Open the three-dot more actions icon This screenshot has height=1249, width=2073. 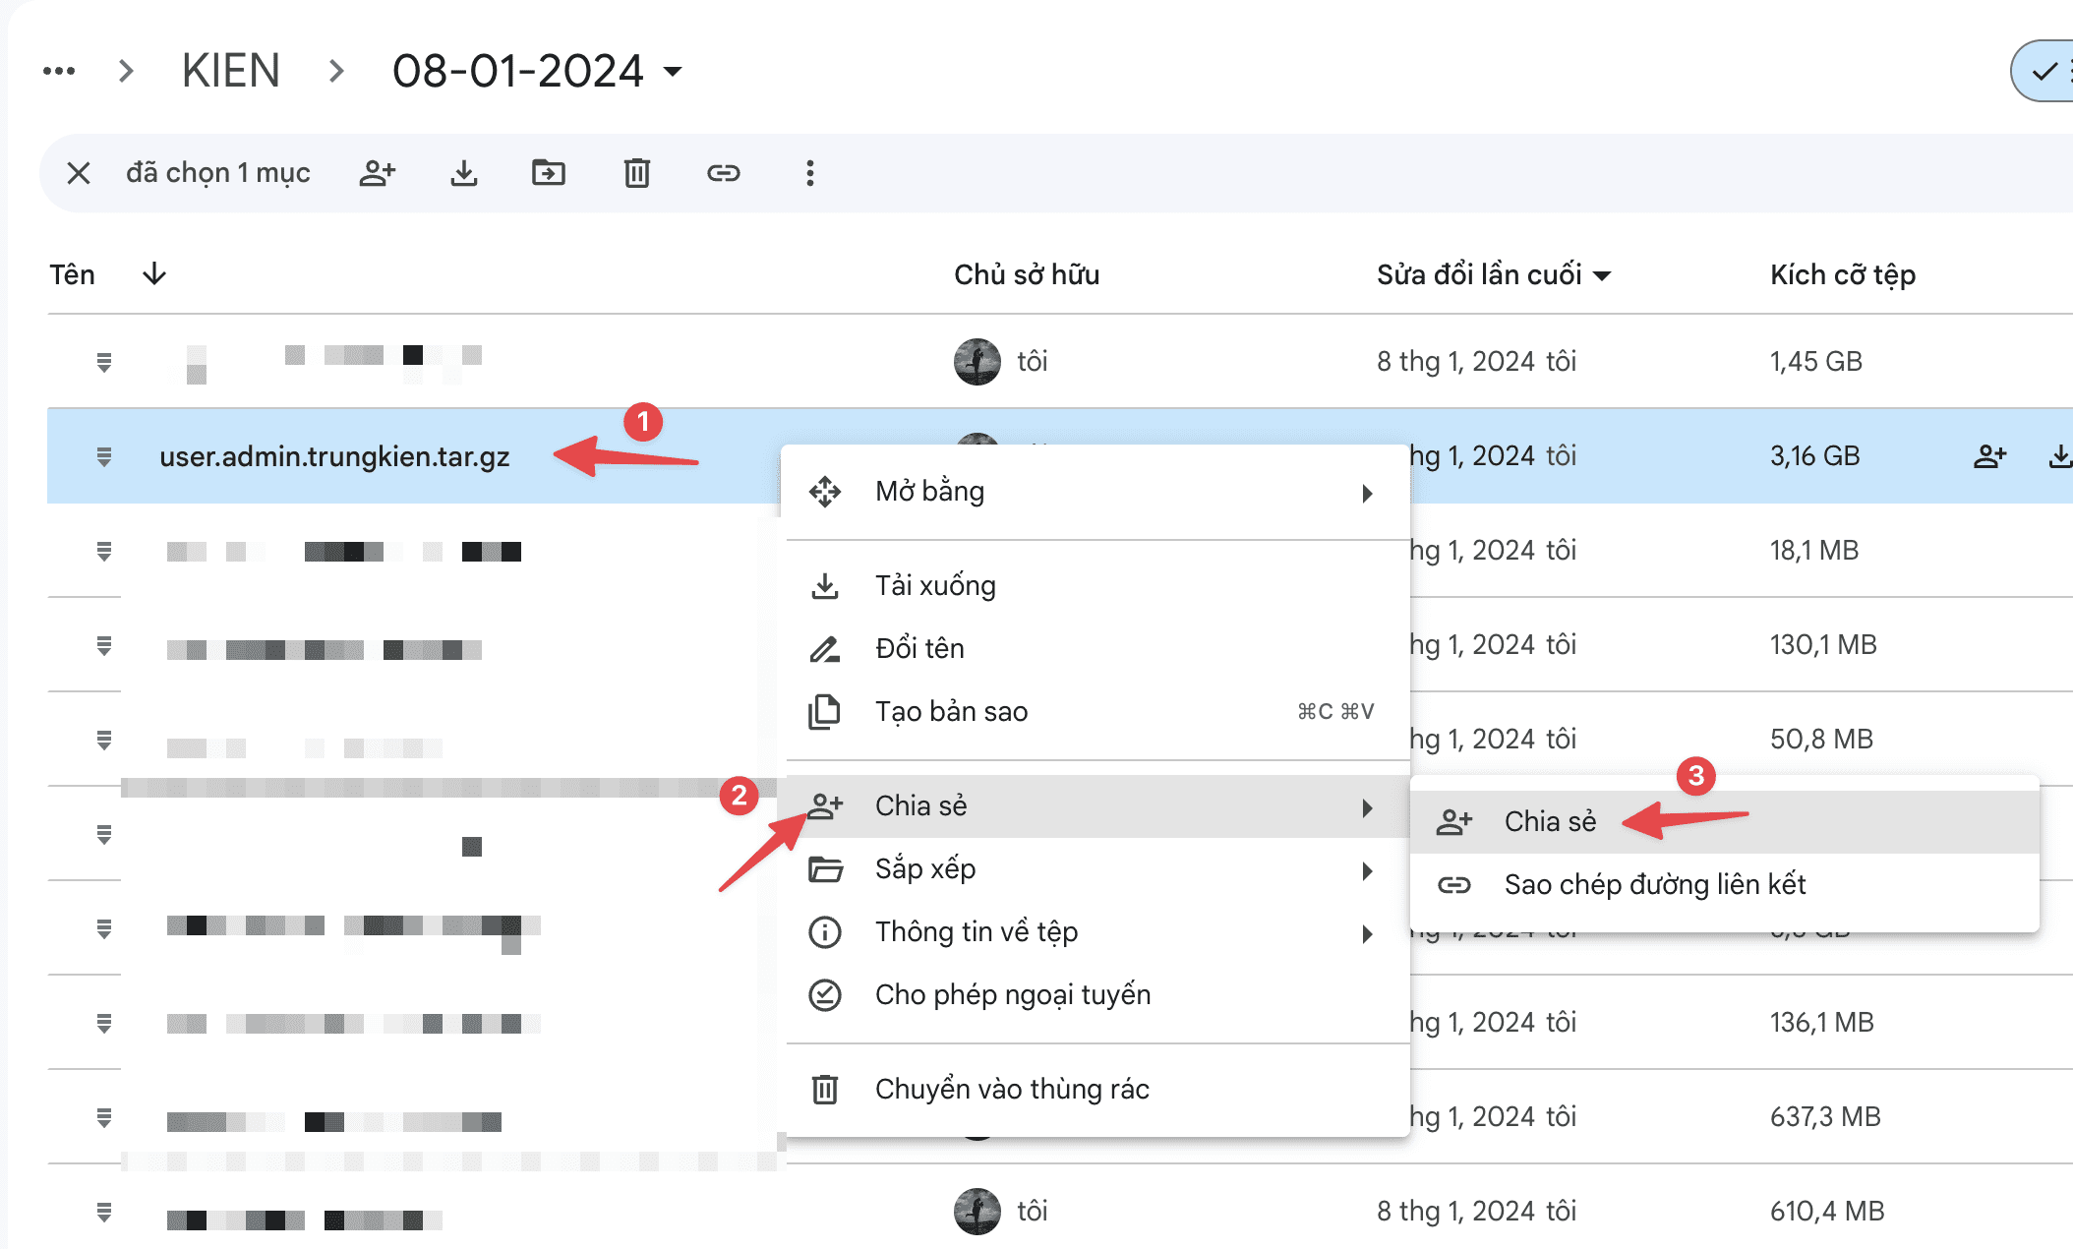click(809, 173)
